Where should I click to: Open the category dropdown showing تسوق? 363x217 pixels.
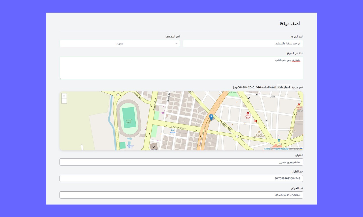[x=120, y=43]
